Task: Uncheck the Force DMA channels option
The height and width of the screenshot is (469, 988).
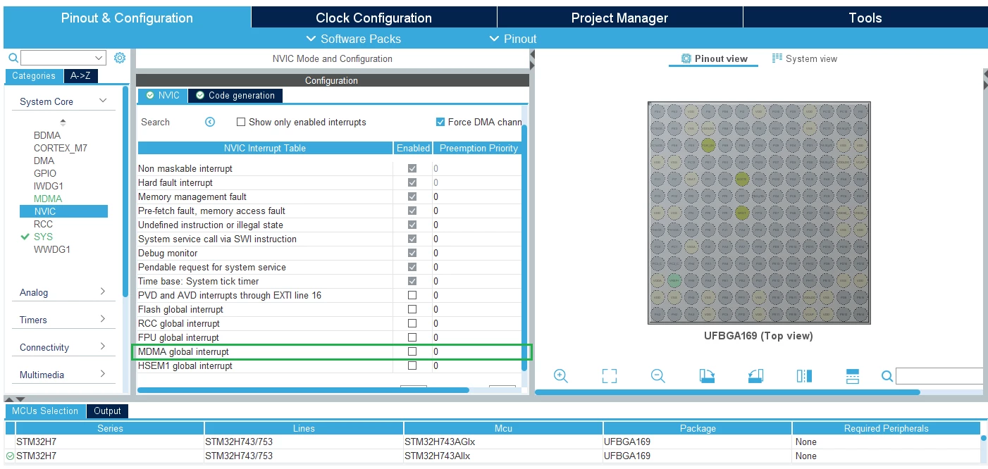Action: [440, 122]
